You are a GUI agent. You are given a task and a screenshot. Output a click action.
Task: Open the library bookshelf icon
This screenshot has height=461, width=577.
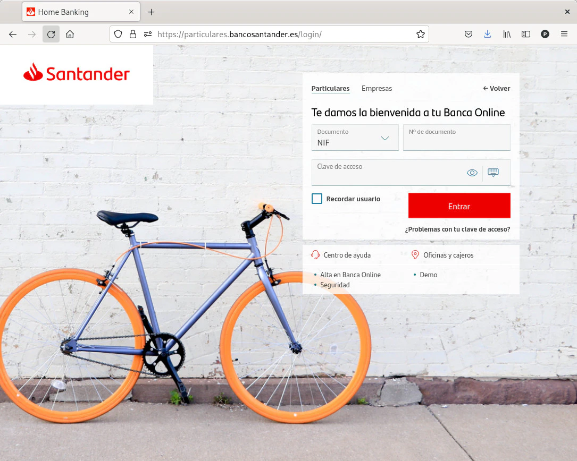coord(507,34)
